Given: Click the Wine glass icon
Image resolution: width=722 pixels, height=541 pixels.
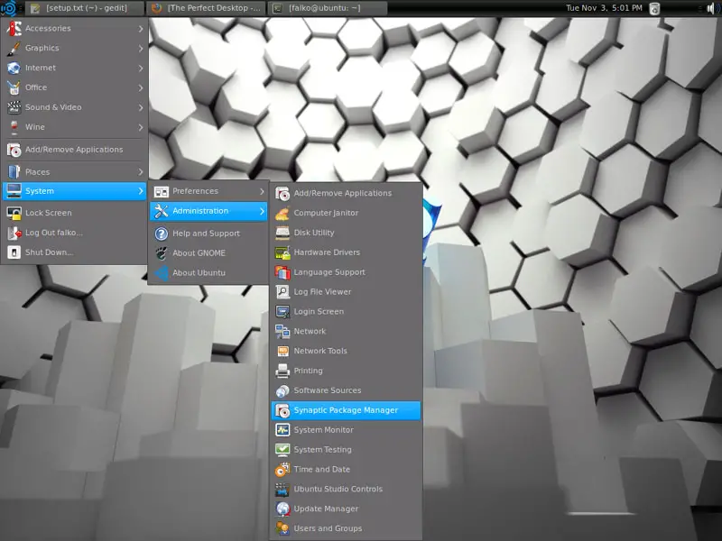Looking at the screenshot, I should click(14, 127).
